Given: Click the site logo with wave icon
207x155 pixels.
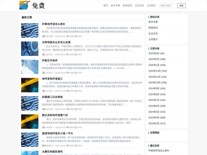Looking at the screenshot, I should click(x=32, y=5).
